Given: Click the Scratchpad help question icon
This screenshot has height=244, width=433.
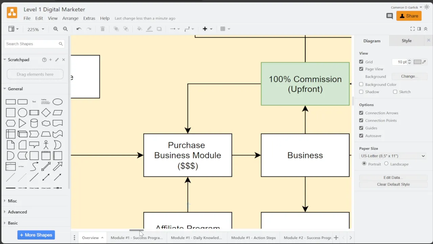Looking at the screenshot, I should click(x=44, y=60).
